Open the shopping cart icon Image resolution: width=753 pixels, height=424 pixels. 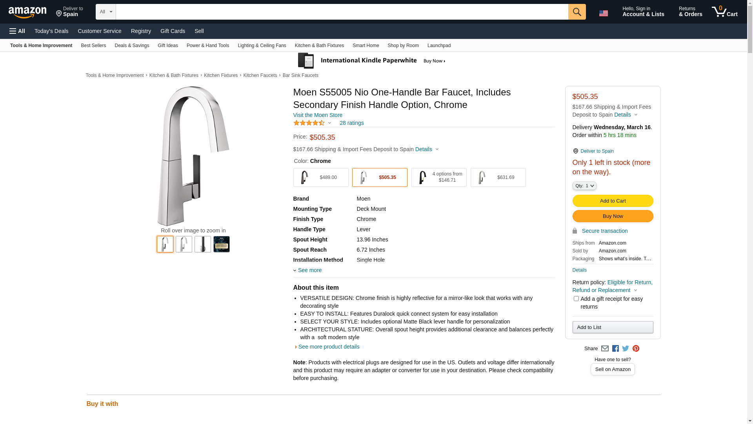(x=724, y=12)
